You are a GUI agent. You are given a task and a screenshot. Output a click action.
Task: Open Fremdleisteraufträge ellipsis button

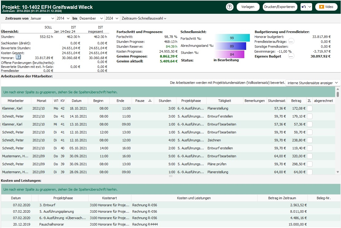(291, 42)
